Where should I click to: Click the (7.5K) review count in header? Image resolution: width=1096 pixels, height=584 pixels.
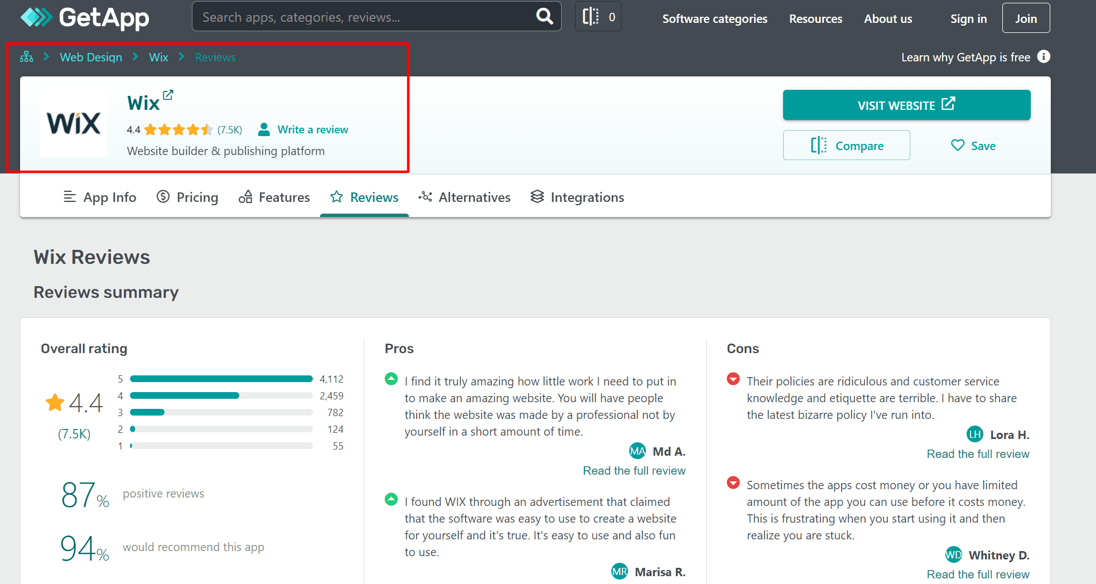[x=230, y=130]
